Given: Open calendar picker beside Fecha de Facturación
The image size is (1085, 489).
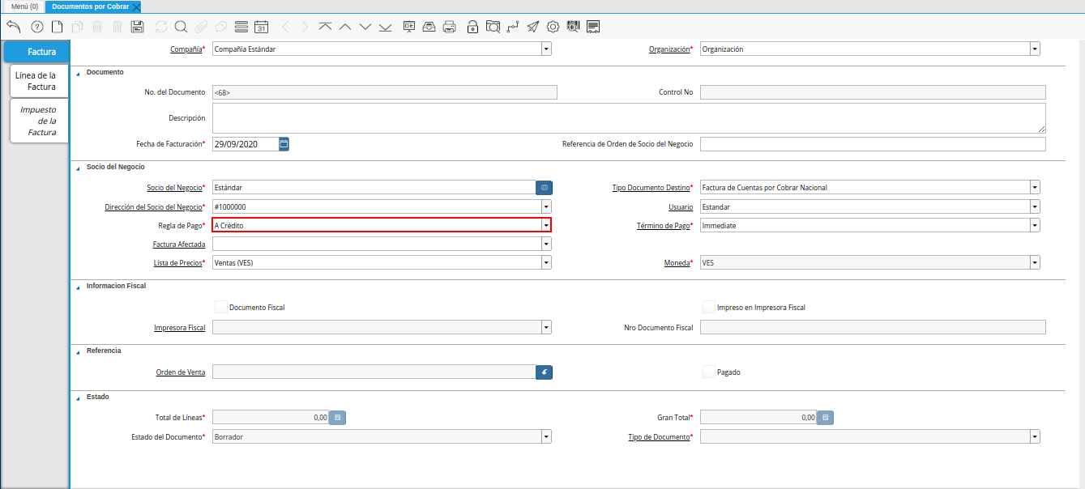Looking at the screenshot, I should point(284,144).
